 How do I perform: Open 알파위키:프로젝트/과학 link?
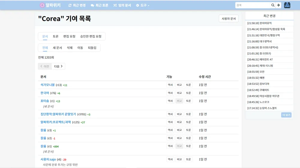tap(55, 122)
